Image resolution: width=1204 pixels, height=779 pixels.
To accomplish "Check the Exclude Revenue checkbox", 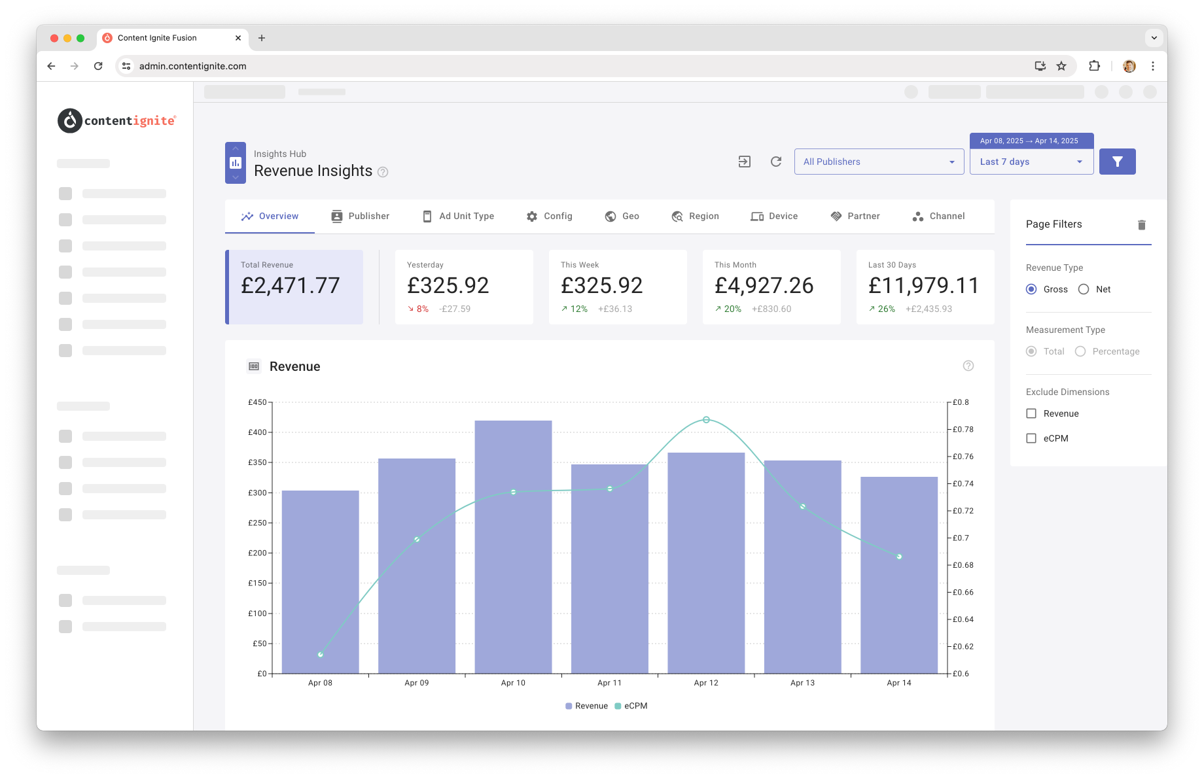I will tap(1031, 413).
